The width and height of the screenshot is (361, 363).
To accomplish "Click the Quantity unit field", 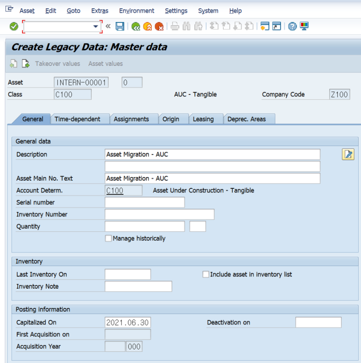I will coord(198,227).
